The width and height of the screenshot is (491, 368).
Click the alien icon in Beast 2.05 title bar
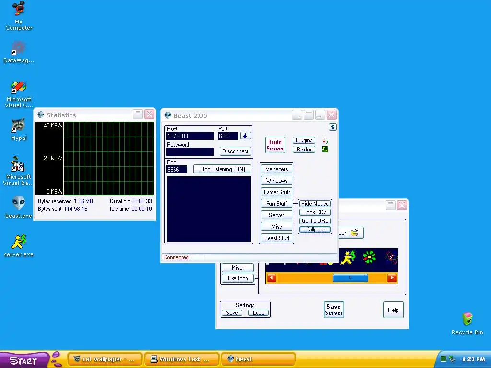[x=168, y=115]
